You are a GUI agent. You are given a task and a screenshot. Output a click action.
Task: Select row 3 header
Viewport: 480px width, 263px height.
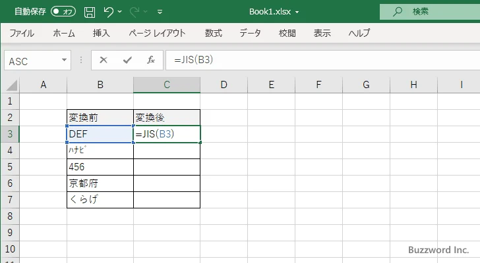[x=10, y=134]
